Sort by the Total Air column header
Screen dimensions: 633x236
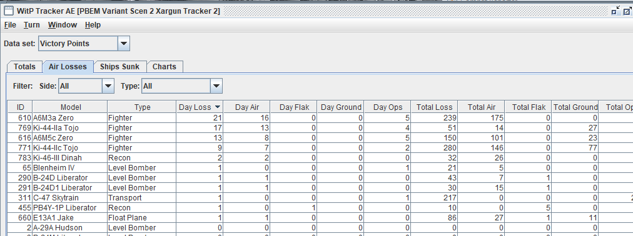click(481, 107)
